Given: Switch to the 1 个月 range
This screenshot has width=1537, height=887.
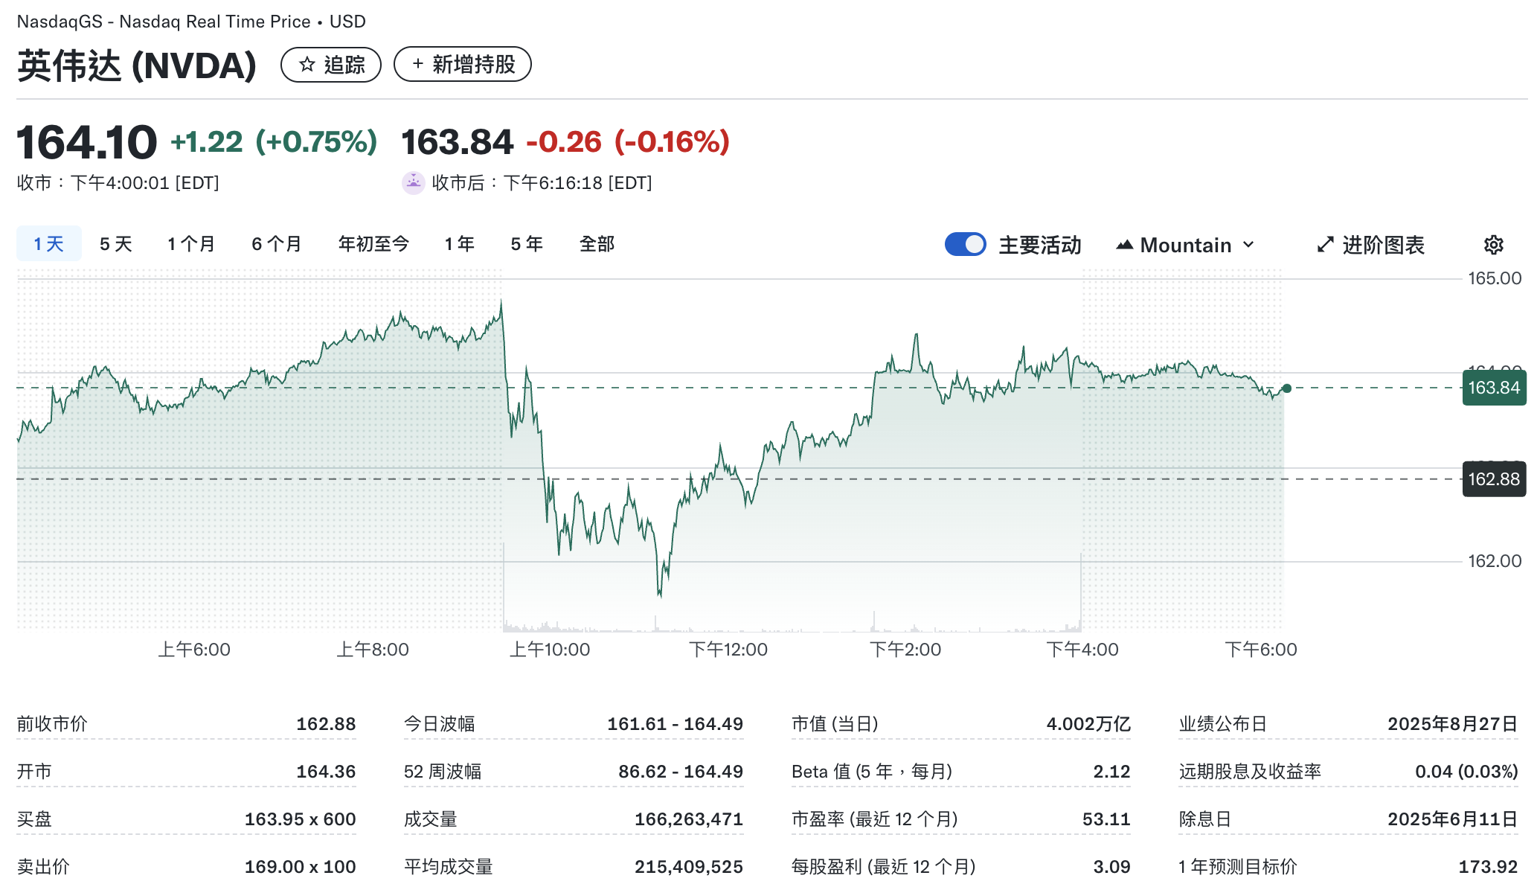Looking at the screenshot, I should 191,244.
